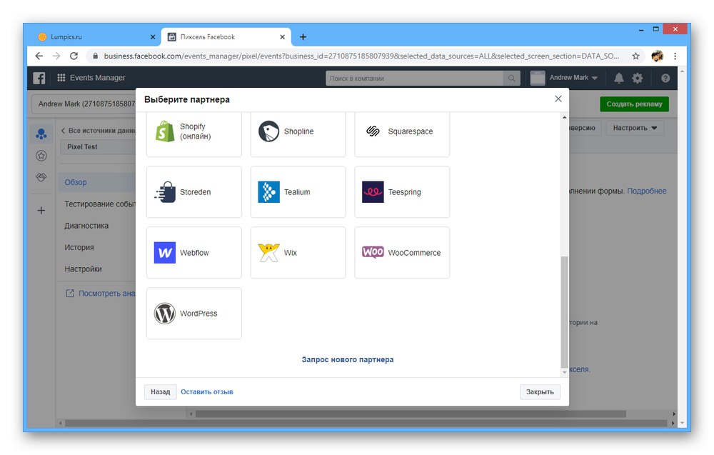The width and height of the screenshot is (714, 455).
Task: Open the data sources sidebar icon
Action: tap(41, 134)
